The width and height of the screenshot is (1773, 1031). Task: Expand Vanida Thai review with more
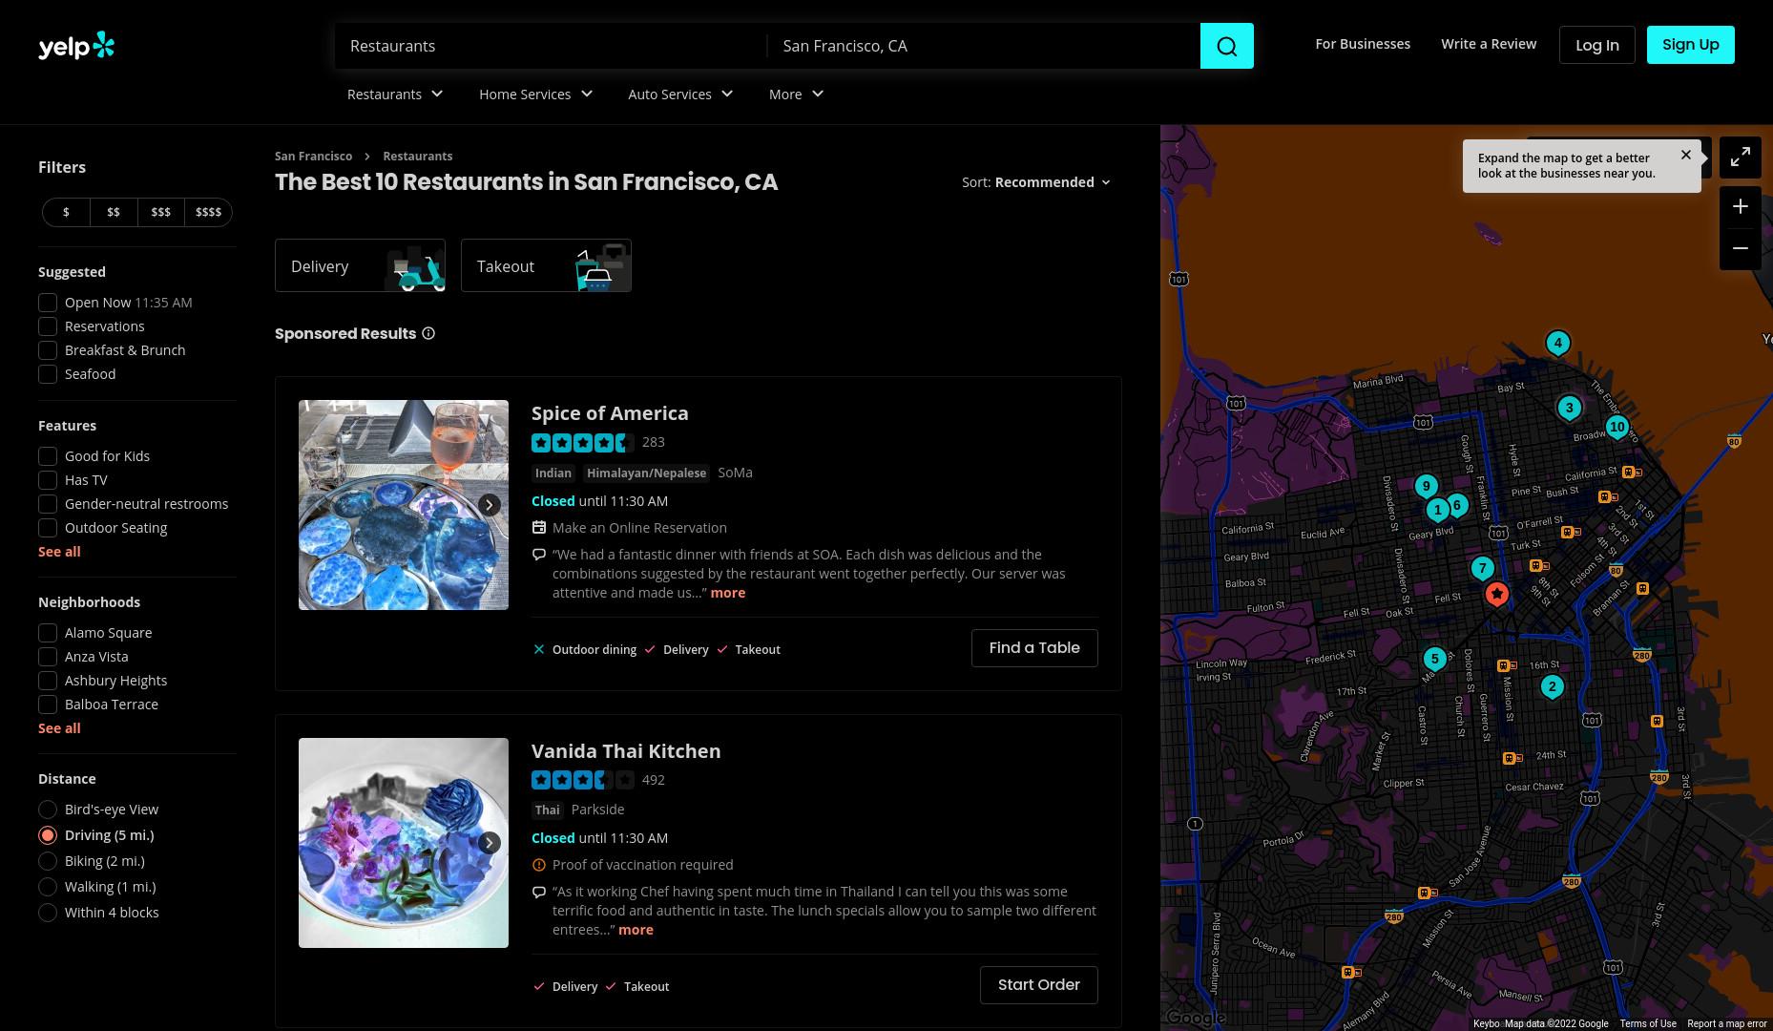pos(636,930)
